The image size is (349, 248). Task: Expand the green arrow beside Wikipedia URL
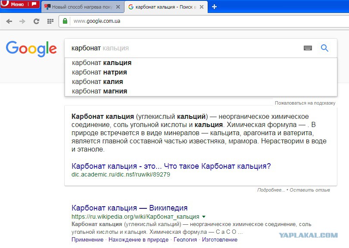coord(204,217)
